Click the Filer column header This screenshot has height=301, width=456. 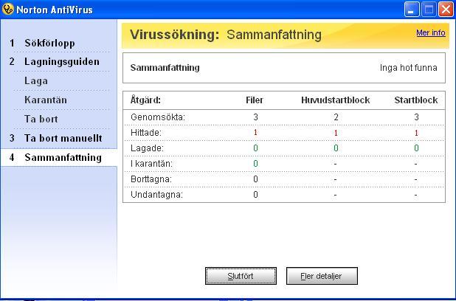pyautogui.click(x=255, y=100)
